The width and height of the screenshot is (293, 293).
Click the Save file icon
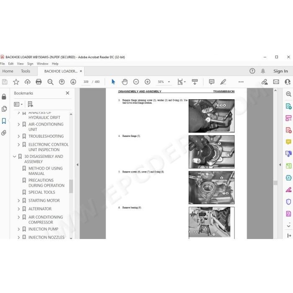pos(5,82)
